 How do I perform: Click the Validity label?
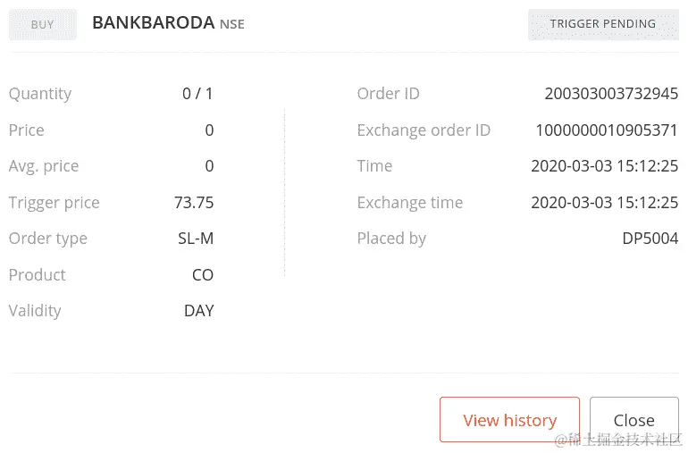(x=35, y=311)
